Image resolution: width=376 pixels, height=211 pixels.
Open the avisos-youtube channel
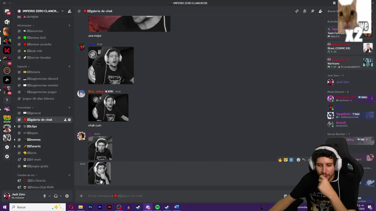[44, 44]
